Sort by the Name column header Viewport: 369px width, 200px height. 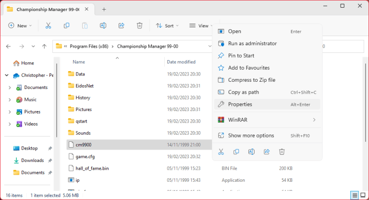pos(79,62)
